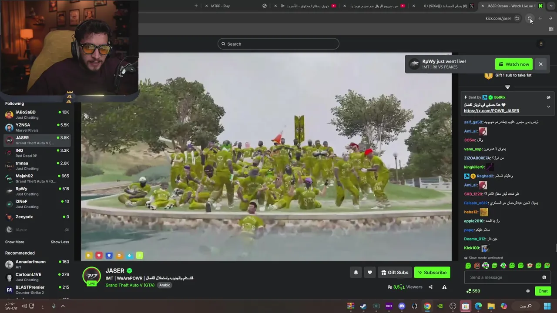The width and height of the screenshot is (557, 313).
Task: Reload the kick.com page
Action: pyautogui.click(x=530, y=18)
